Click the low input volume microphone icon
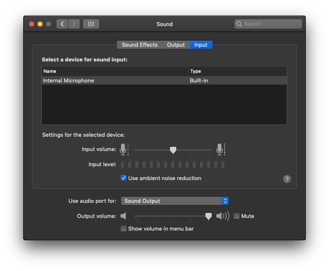329x271 pixels. point(123,149)
